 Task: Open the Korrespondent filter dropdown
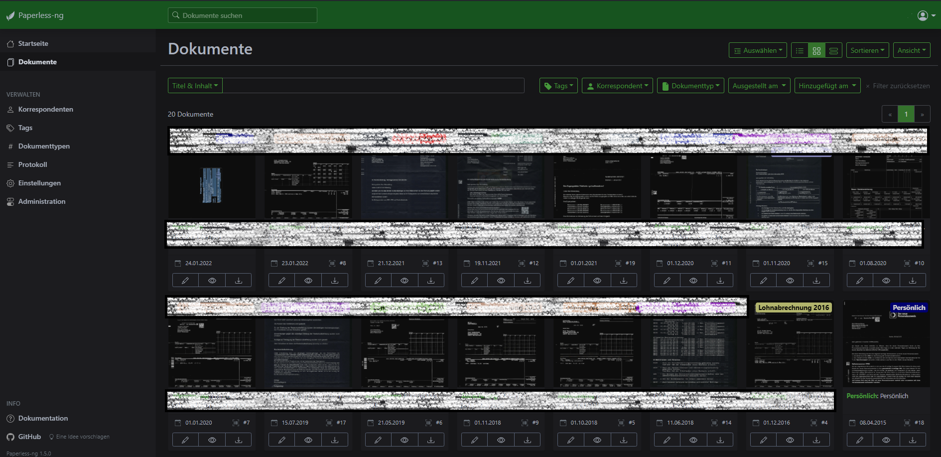(x=618, y=86)
